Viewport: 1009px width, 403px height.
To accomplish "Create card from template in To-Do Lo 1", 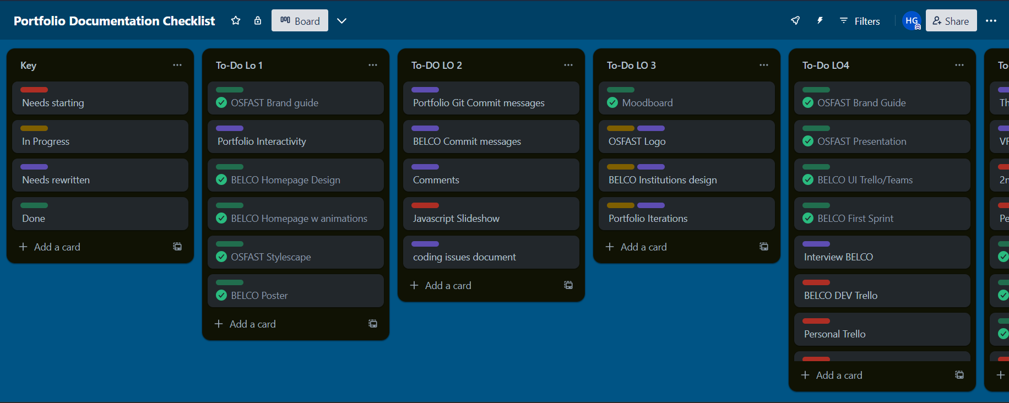I will [373, 324].
